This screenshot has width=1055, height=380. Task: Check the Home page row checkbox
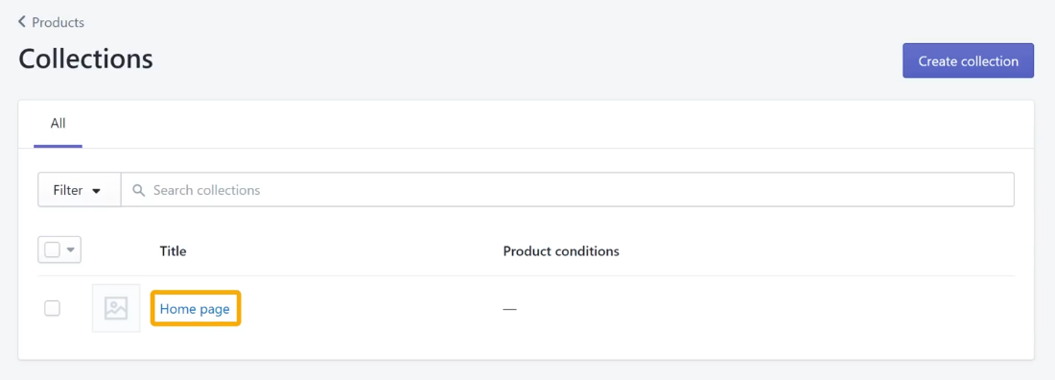click(53, 309)
